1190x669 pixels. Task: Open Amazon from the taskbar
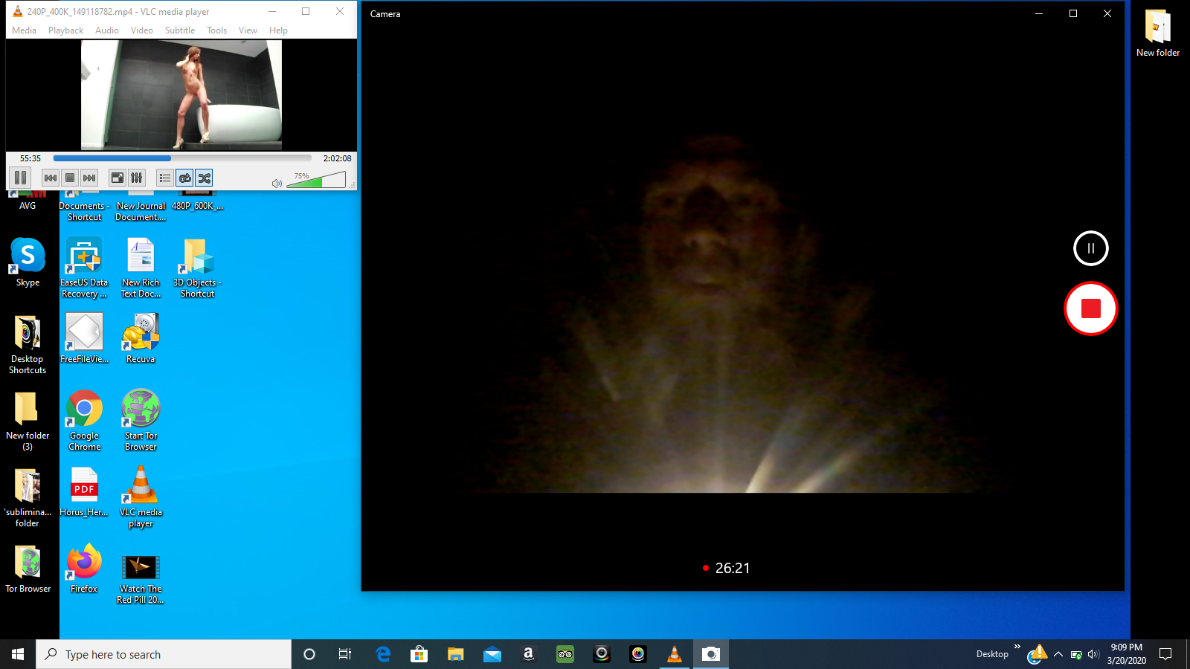529,654
